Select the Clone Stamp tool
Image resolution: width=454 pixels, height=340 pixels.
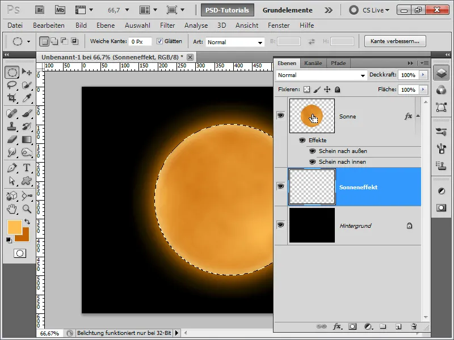12,126
